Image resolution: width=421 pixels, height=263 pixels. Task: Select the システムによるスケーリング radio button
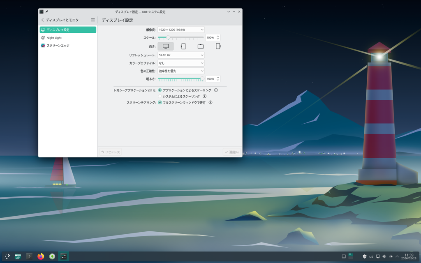click(160, 96)
